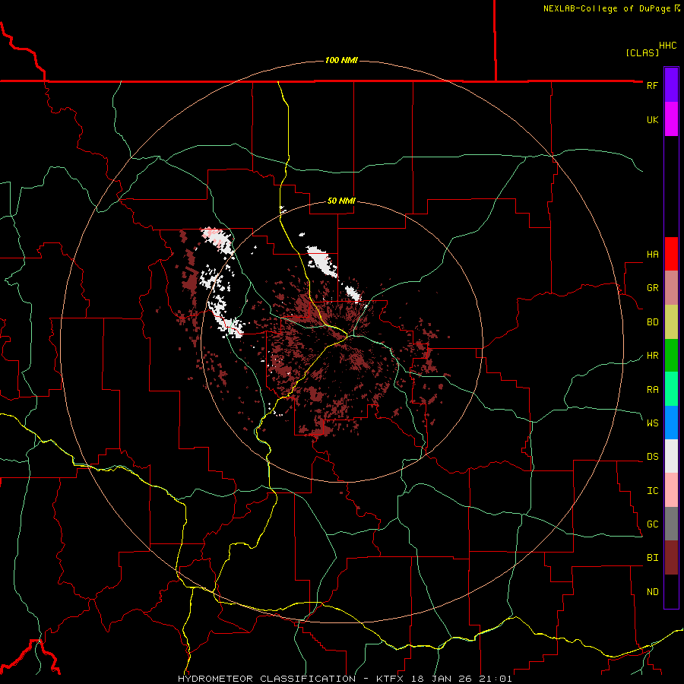The height and width of the screenshot is (684, 684).
Task: Click the green HR legend color swatch
Action: point(671,356)
